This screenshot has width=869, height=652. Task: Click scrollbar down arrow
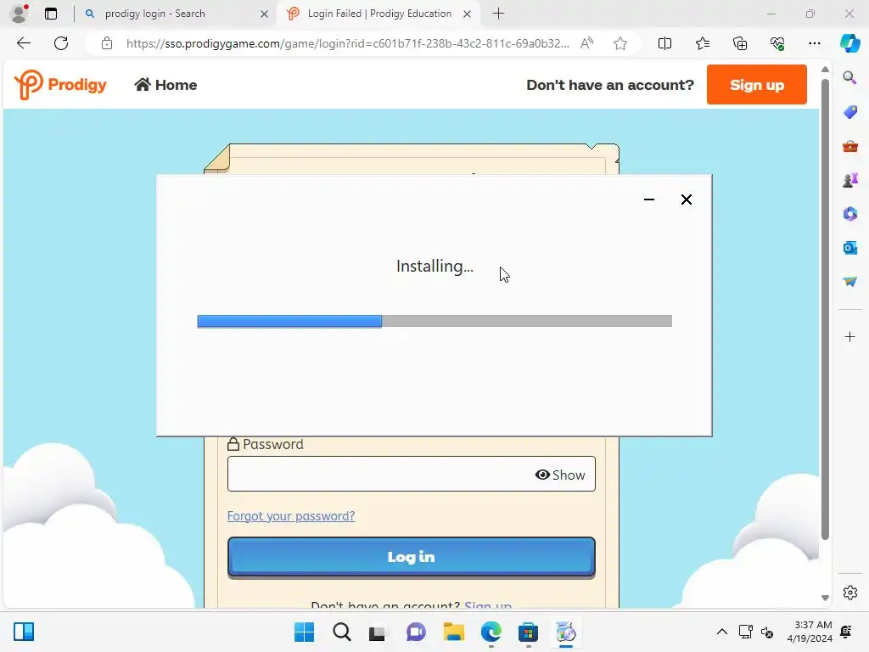tap(825, 598)
